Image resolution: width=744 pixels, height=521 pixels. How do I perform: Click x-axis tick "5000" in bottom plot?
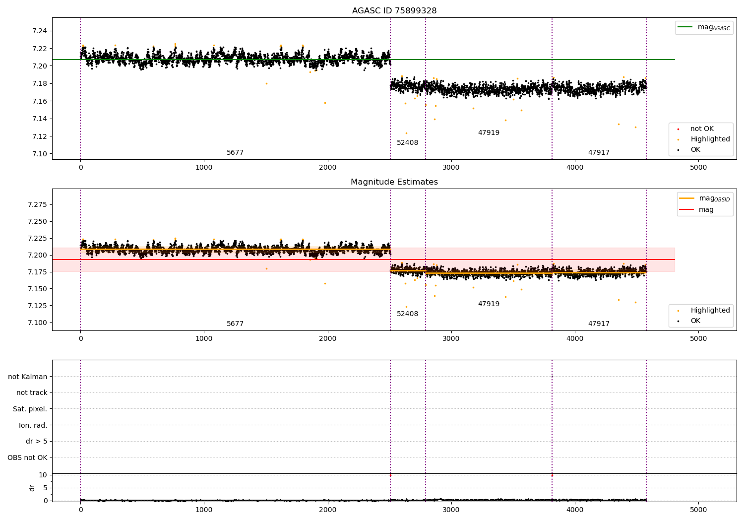[698, 510]
